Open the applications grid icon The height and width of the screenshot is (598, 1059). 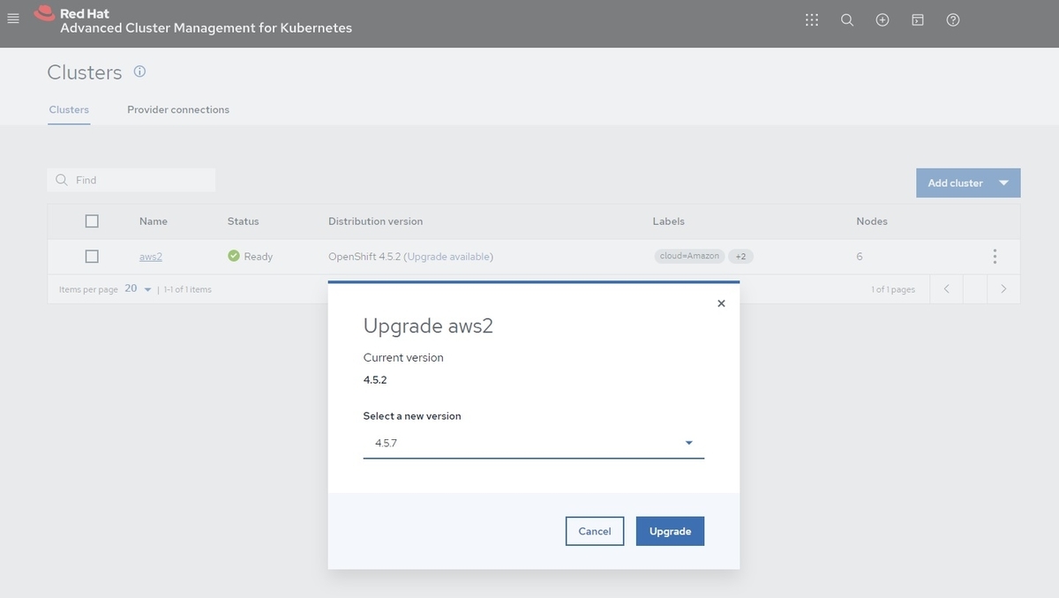(x=812, y=20)
